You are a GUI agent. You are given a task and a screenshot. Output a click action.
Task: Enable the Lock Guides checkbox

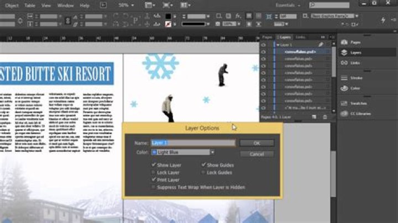pos(203,172)
